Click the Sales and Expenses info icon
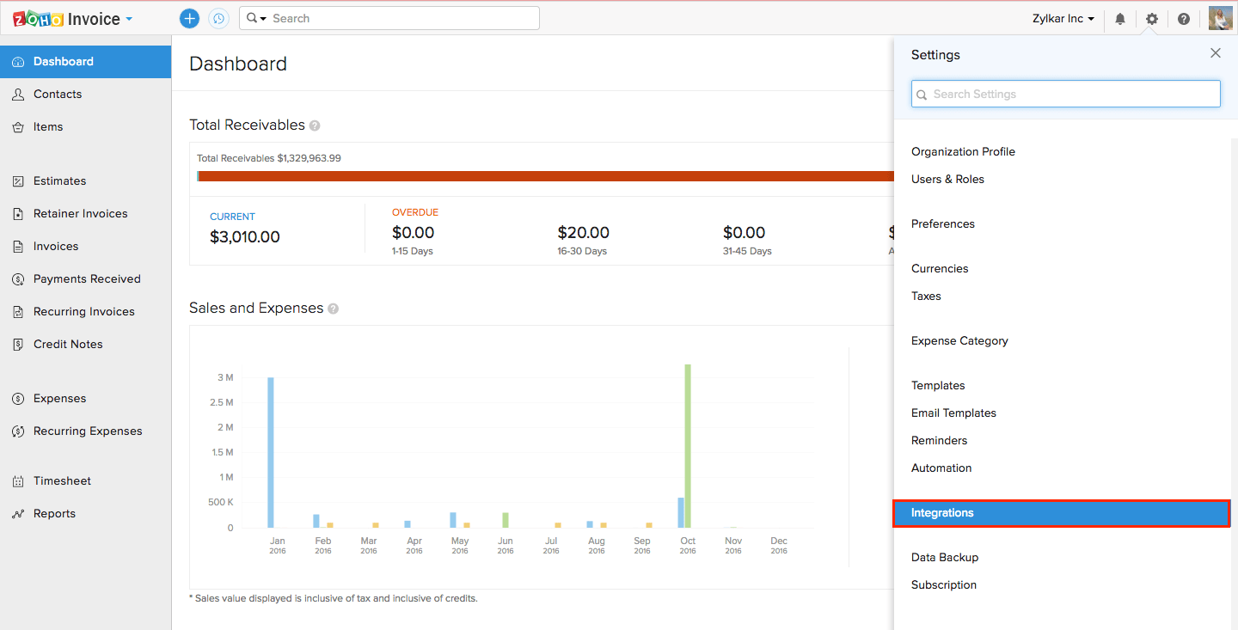 pyautogui.click(x=334, y=309)
